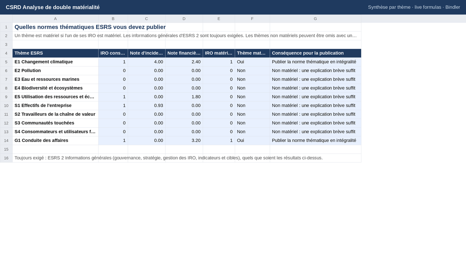Viewport: 466px width, 262px height.
Task: Click IRO count 1 in E5 row
Action: point(113,97)
